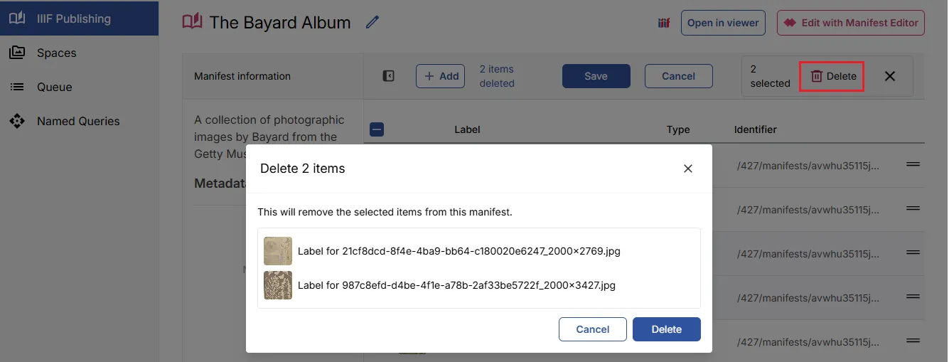The image size is (949, 362).
Task: Dismiss the 2 selected selection bar
Action: tap(889, 76)
